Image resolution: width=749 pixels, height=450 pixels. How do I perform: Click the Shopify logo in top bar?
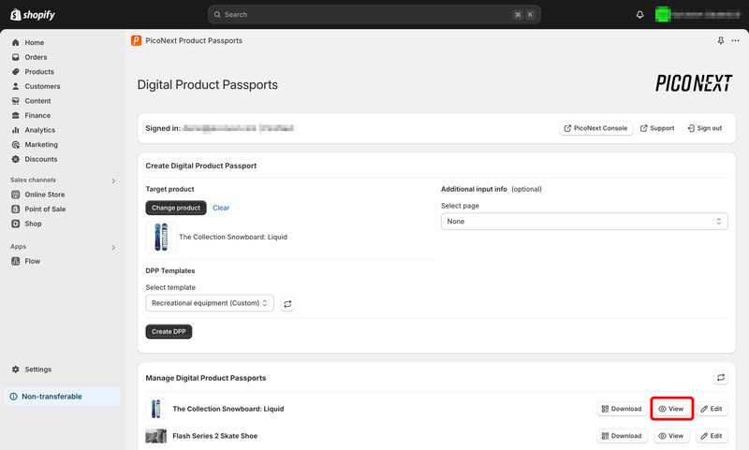click(33, 15)
